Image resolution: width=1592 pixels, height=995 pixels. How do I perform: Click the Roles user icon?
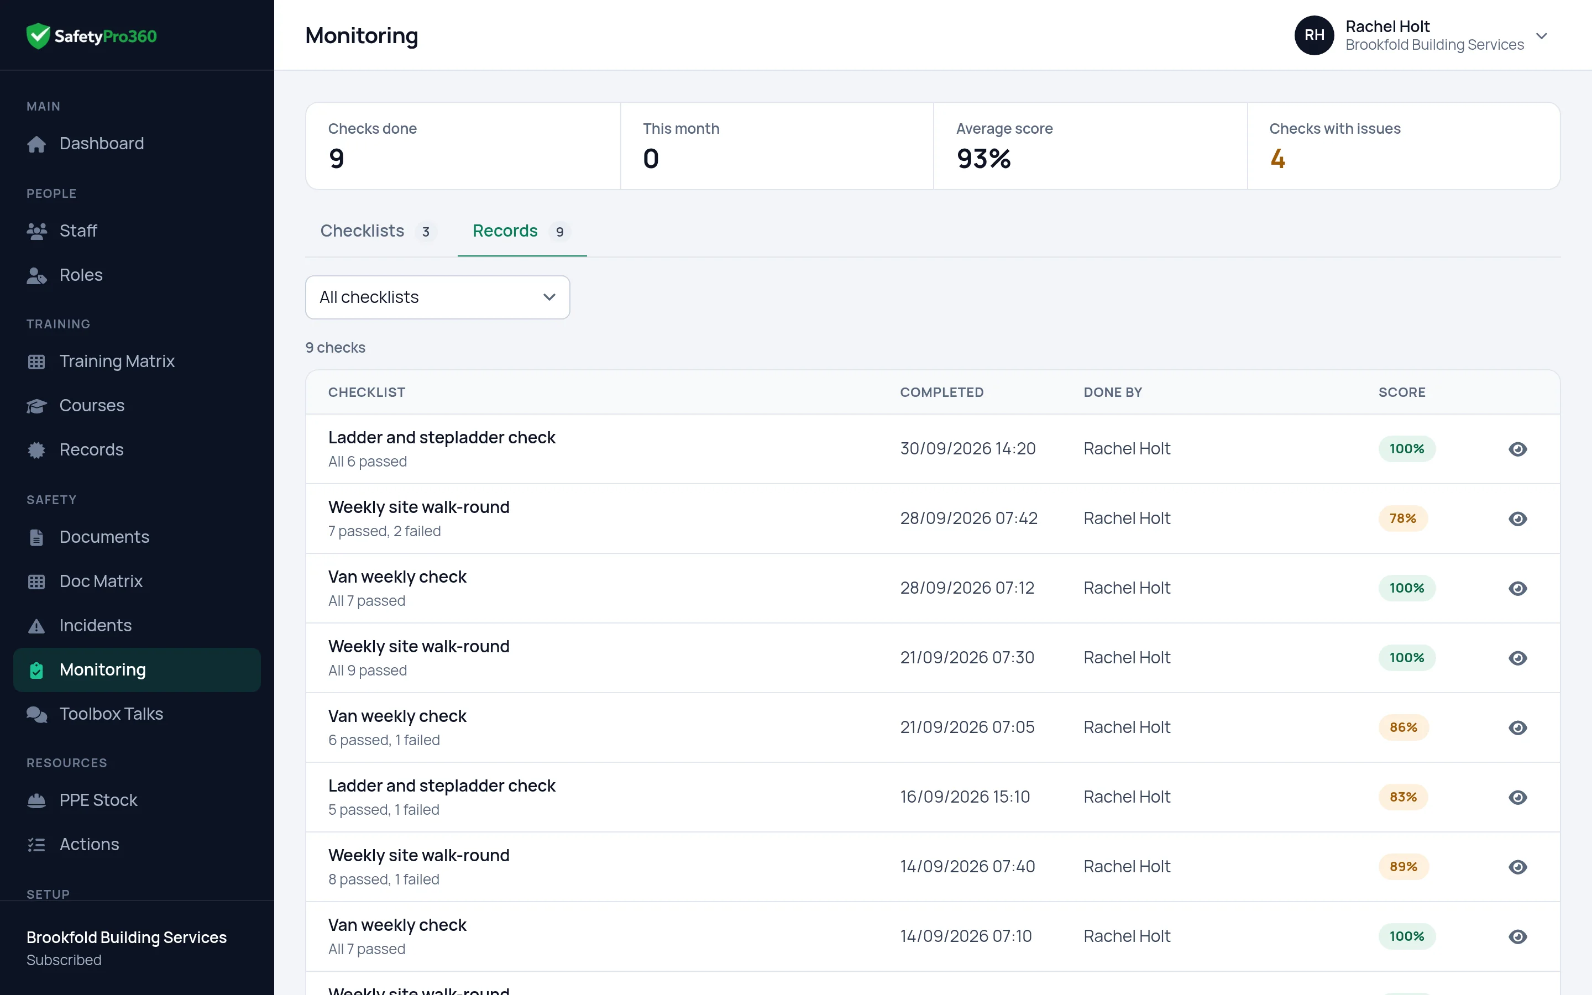tap(37, 275)
